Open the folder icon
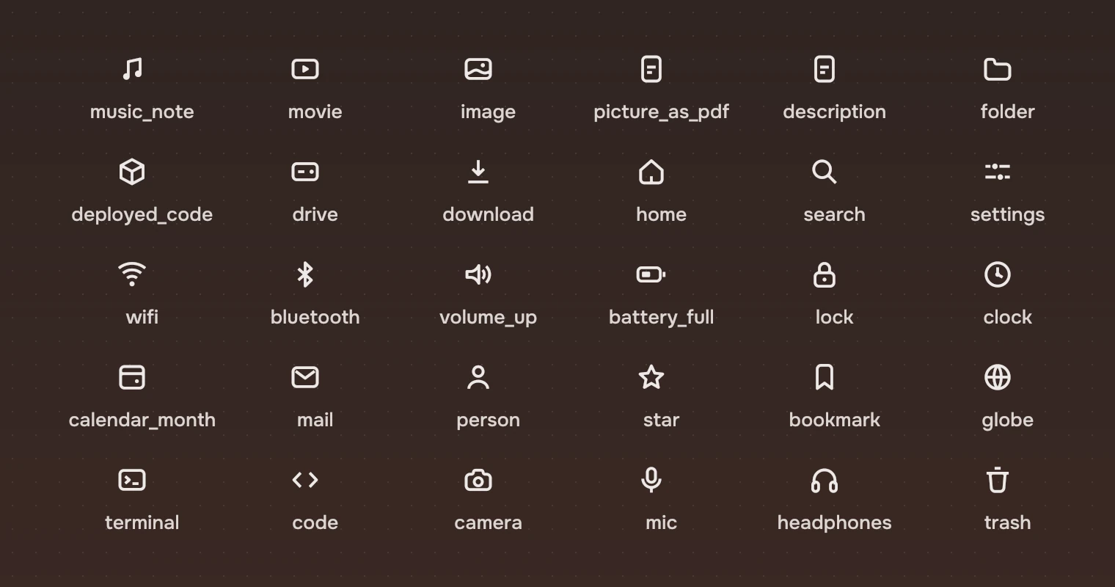 tap(998, 69)
